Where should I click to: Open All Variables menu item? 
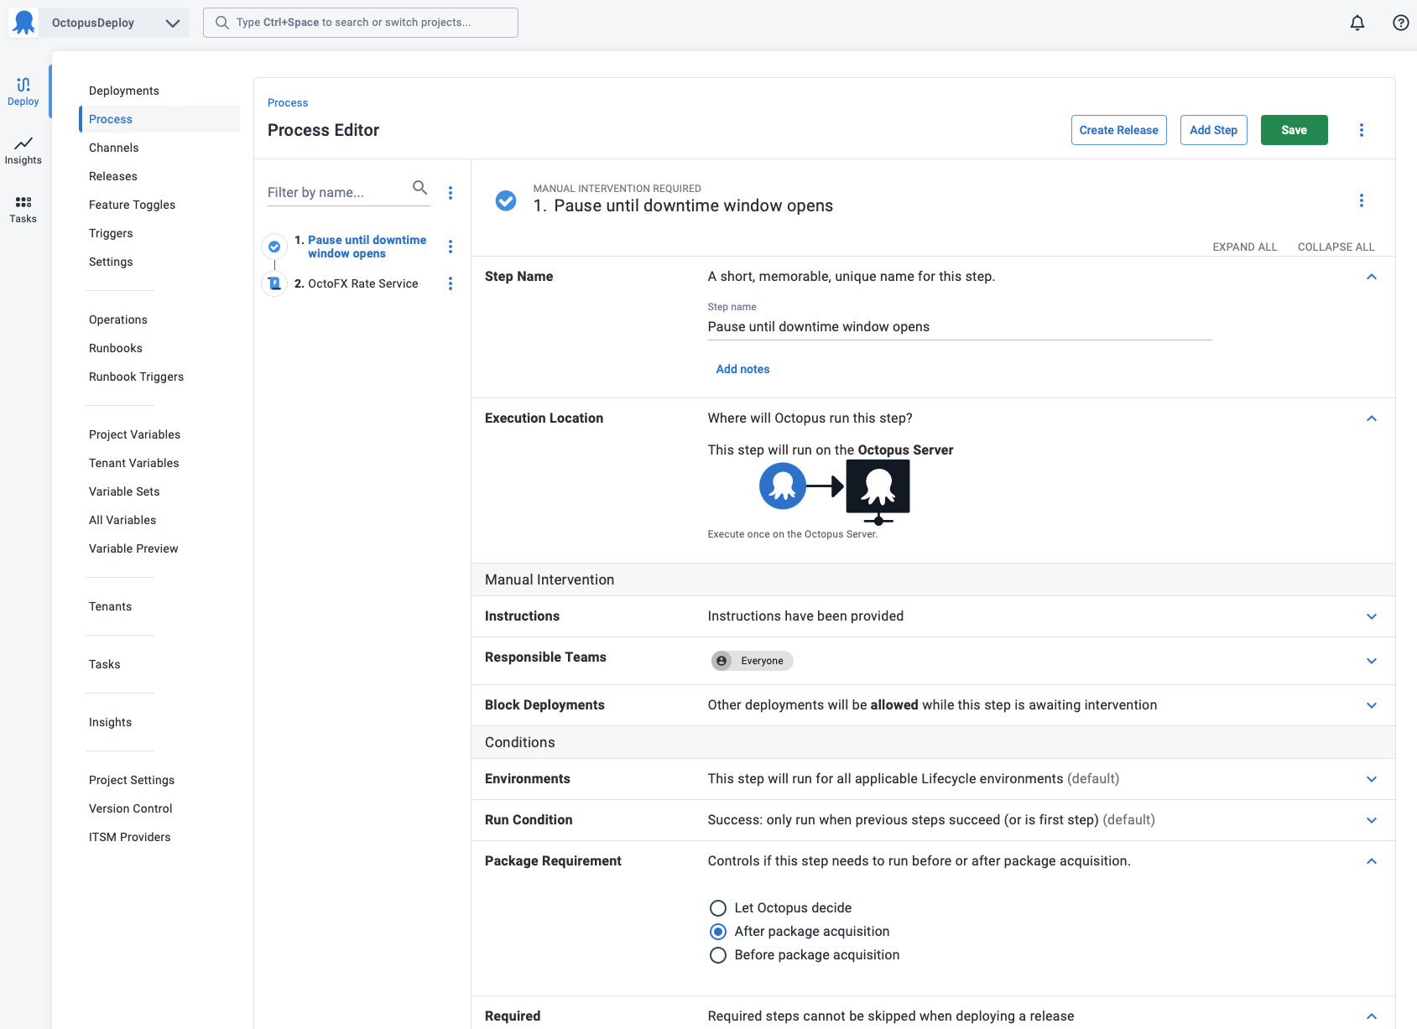point(122,520)
